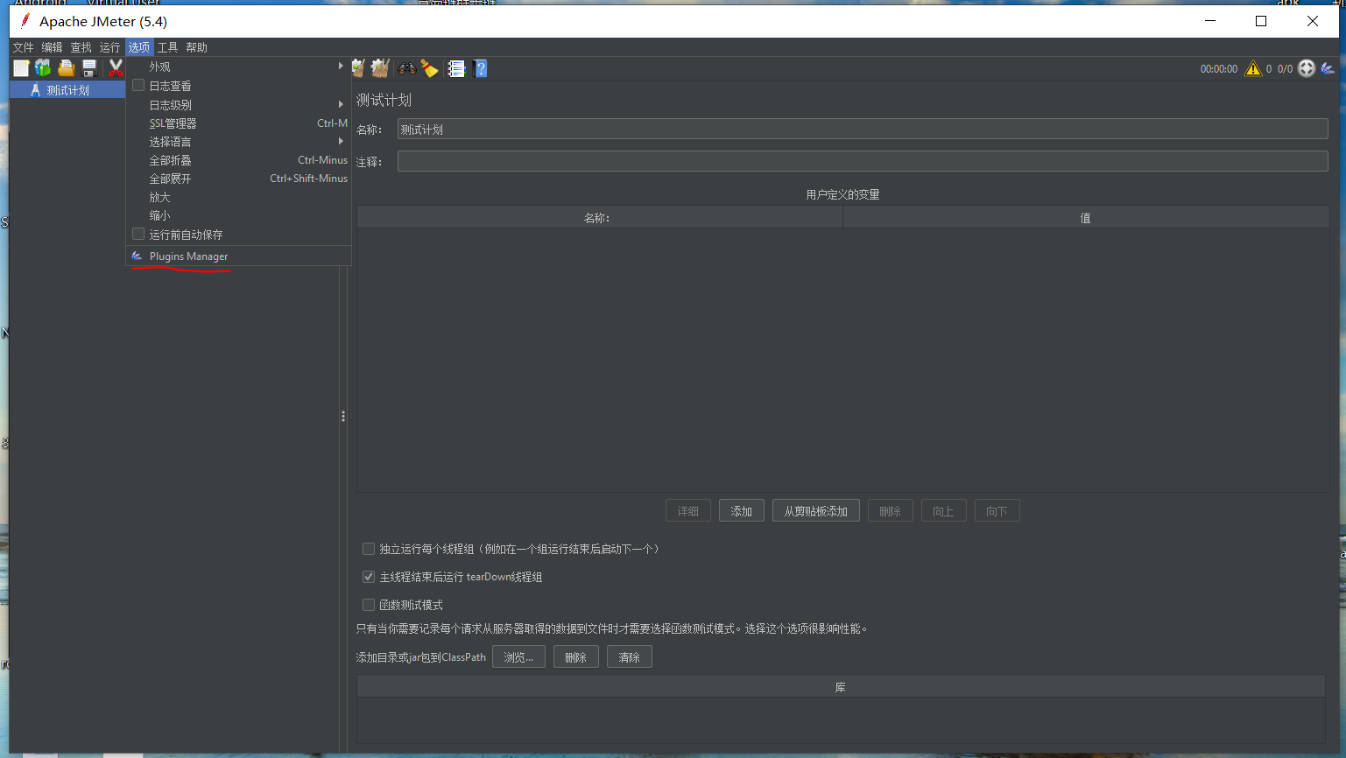This screenshot has width=1346, height=758.
Task: Click the Cut scissors icon
Action: pos(116,68)
